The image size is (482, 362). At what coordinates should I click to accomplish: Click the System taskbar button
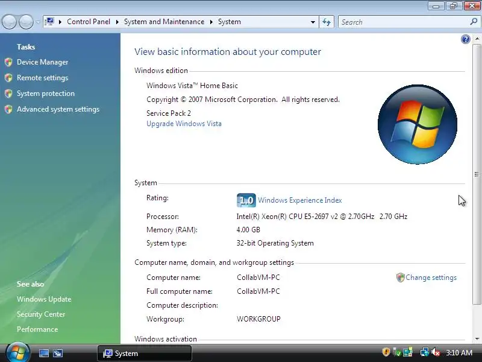145,354
